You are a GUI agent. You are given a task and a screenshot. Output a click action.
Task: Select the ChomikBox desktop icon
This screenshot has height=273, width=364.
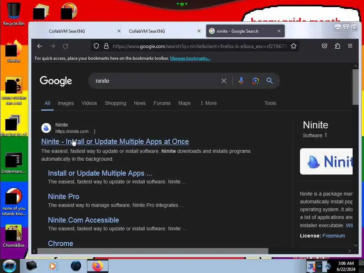click(x=14, y=236)
